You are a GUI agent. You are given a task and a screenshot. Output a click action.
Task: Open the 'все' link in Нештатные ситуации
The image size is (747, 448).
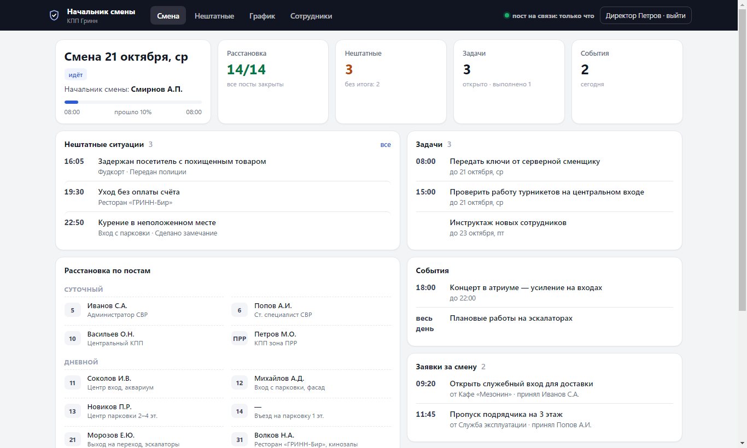tap(386, 145)
